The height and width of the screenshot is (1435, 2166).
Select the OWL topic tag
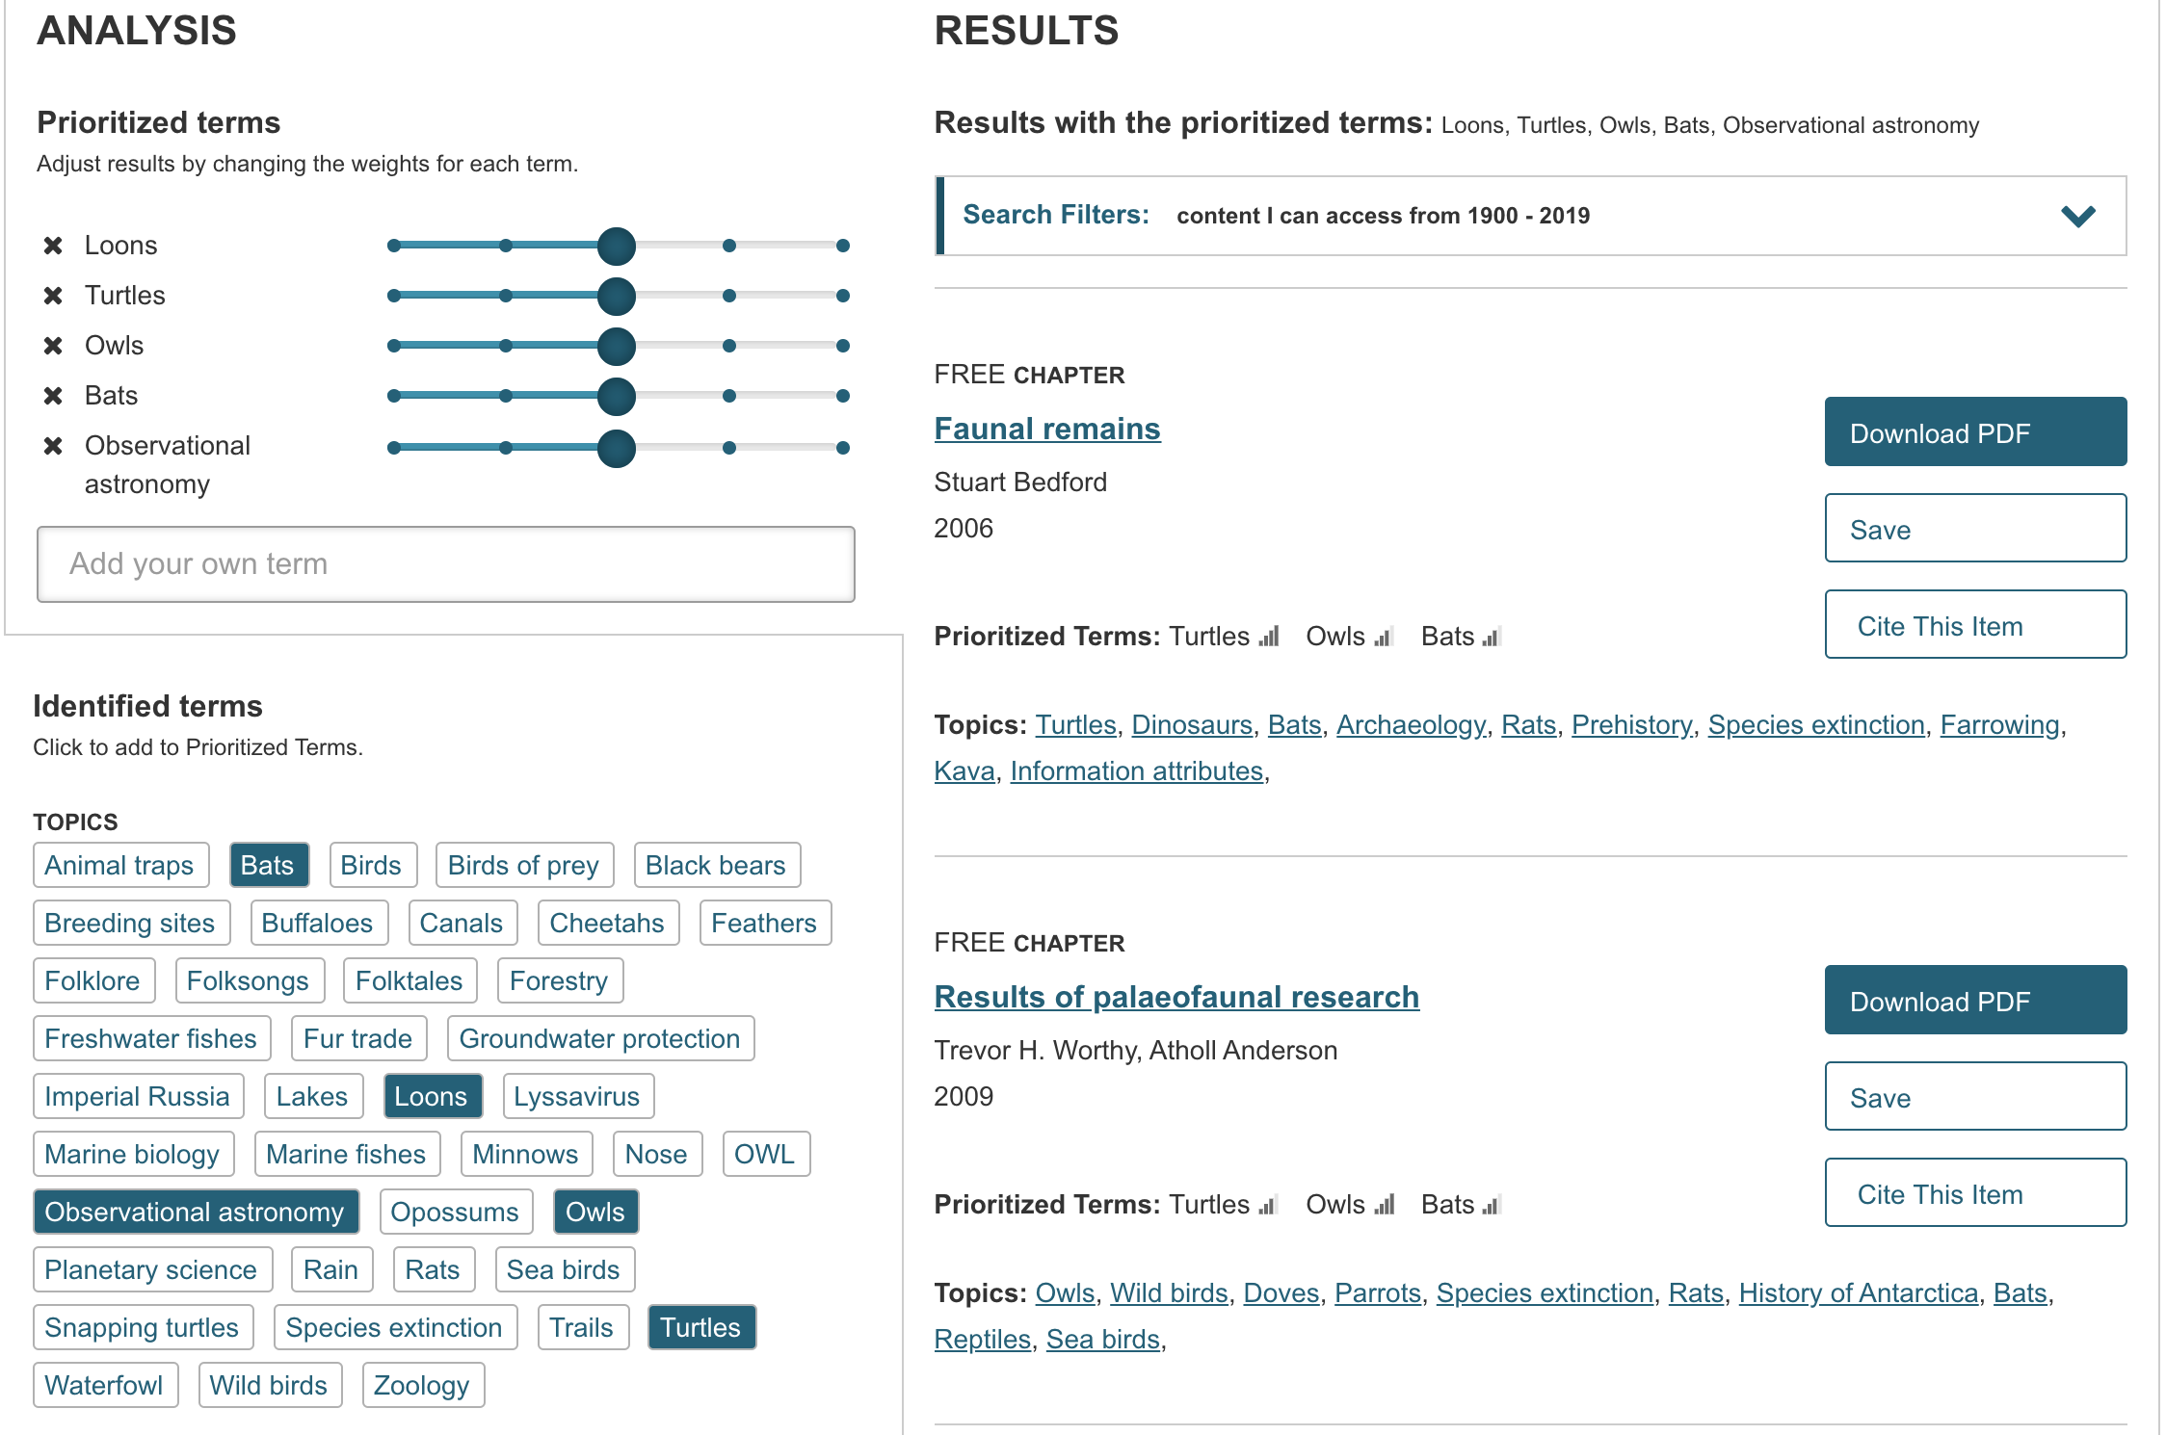[766, 1154]
